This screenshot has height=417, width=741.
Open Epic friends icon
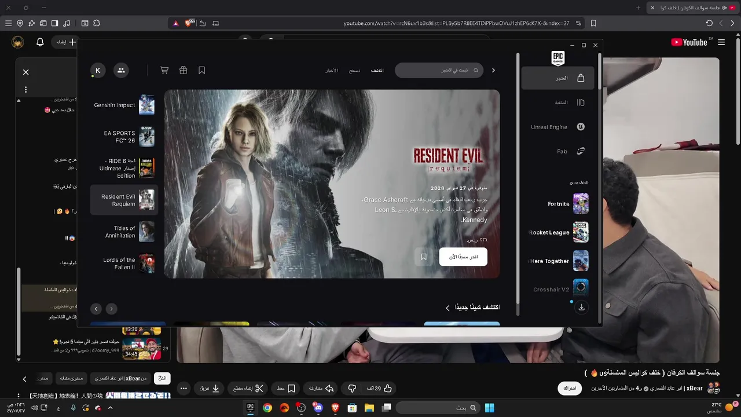click(121, 70)
